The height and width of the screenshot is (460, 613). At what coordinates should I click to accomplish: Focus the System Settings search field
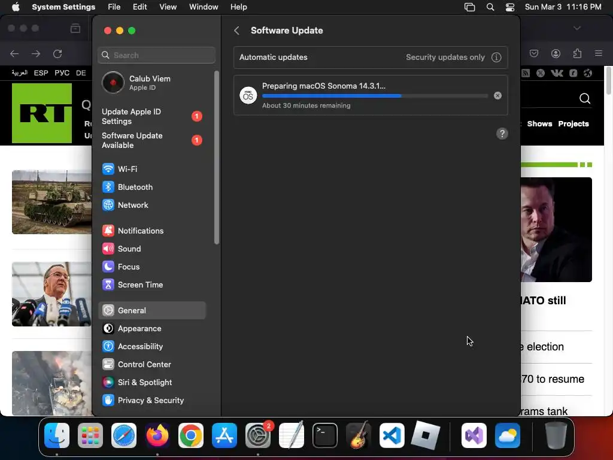[156, 55]
